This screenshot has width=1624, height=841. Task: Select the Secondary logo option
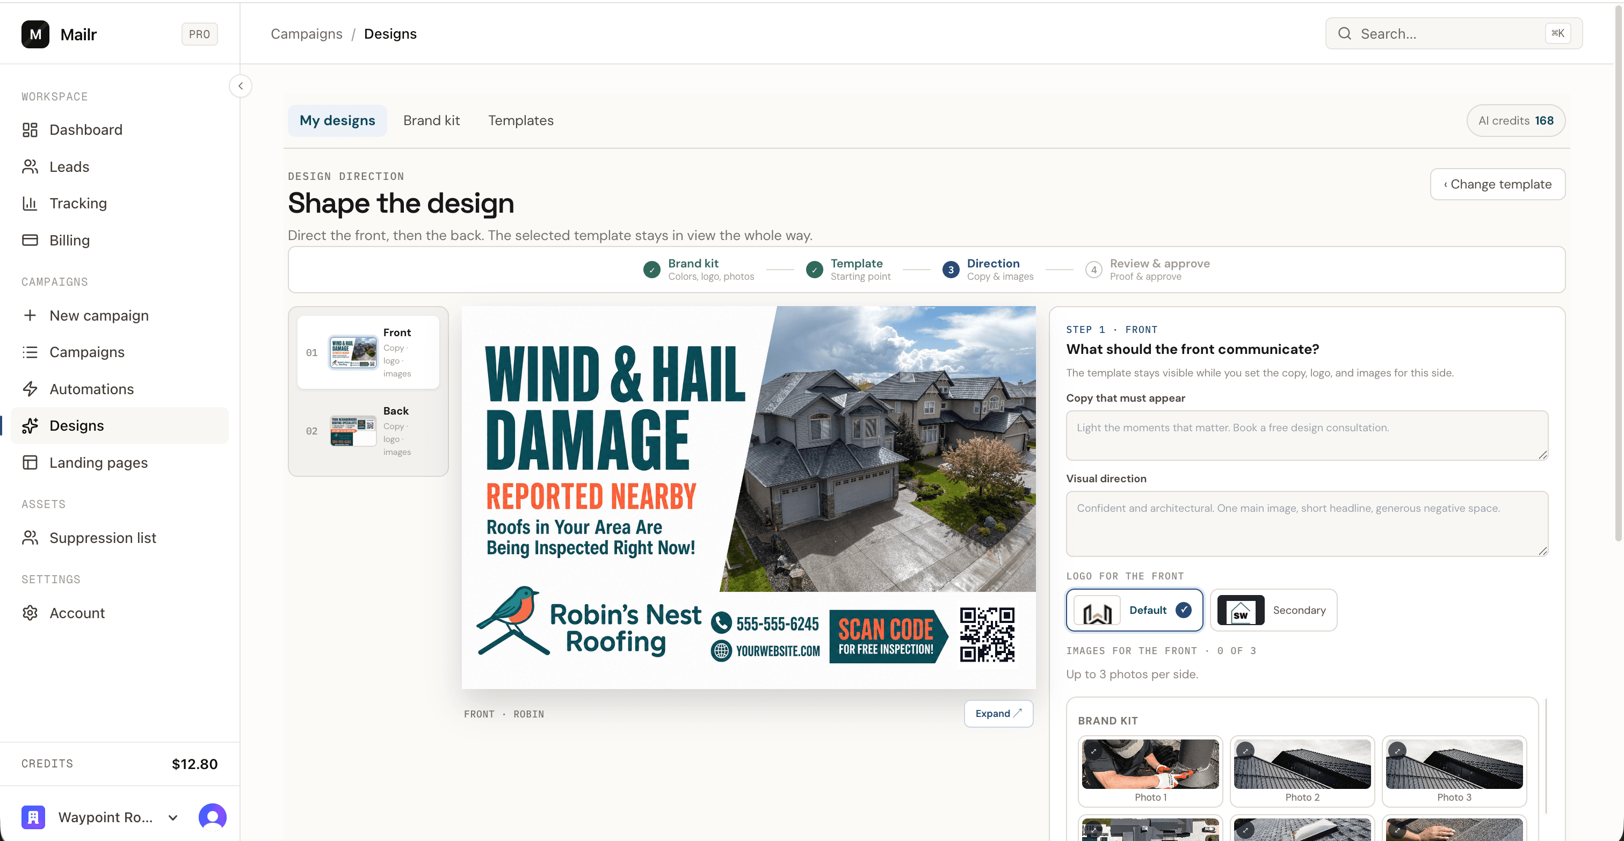coord(1273,610)
